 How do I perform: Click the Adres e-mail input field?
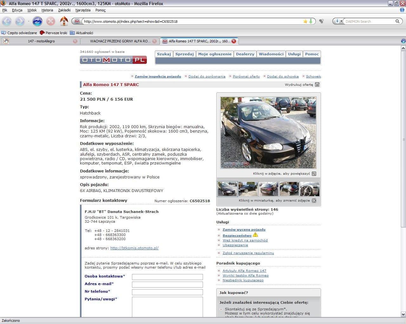click(167, 284)
